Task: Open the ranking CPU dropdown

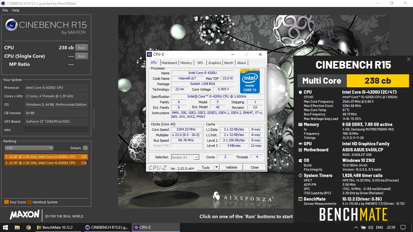Action: tap(29, 148)
